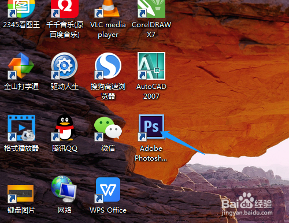Image resolution: width=289 pixels, height=223 pixels.
Task: Select the AutoCAD 2007 shortcut icon
Action: point(151,66)
